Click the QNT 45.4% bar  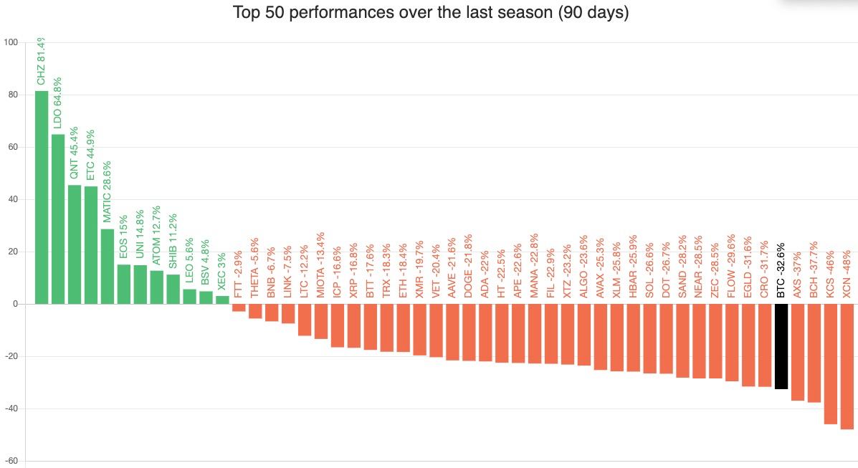75,244
